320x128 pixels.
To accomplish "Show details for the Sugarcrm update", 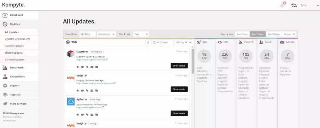I will click(x=179, y=66).
